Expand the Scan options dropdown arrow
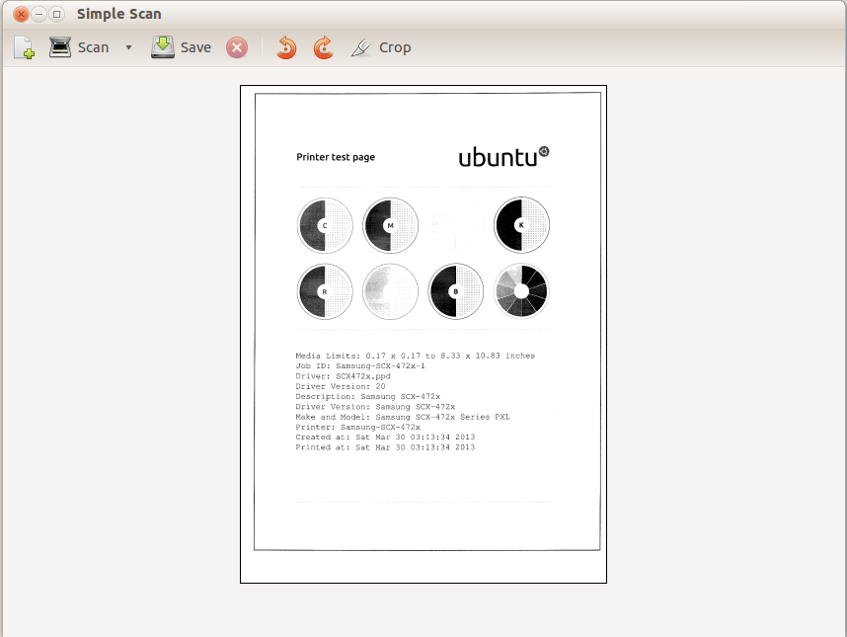 [128, 47]
